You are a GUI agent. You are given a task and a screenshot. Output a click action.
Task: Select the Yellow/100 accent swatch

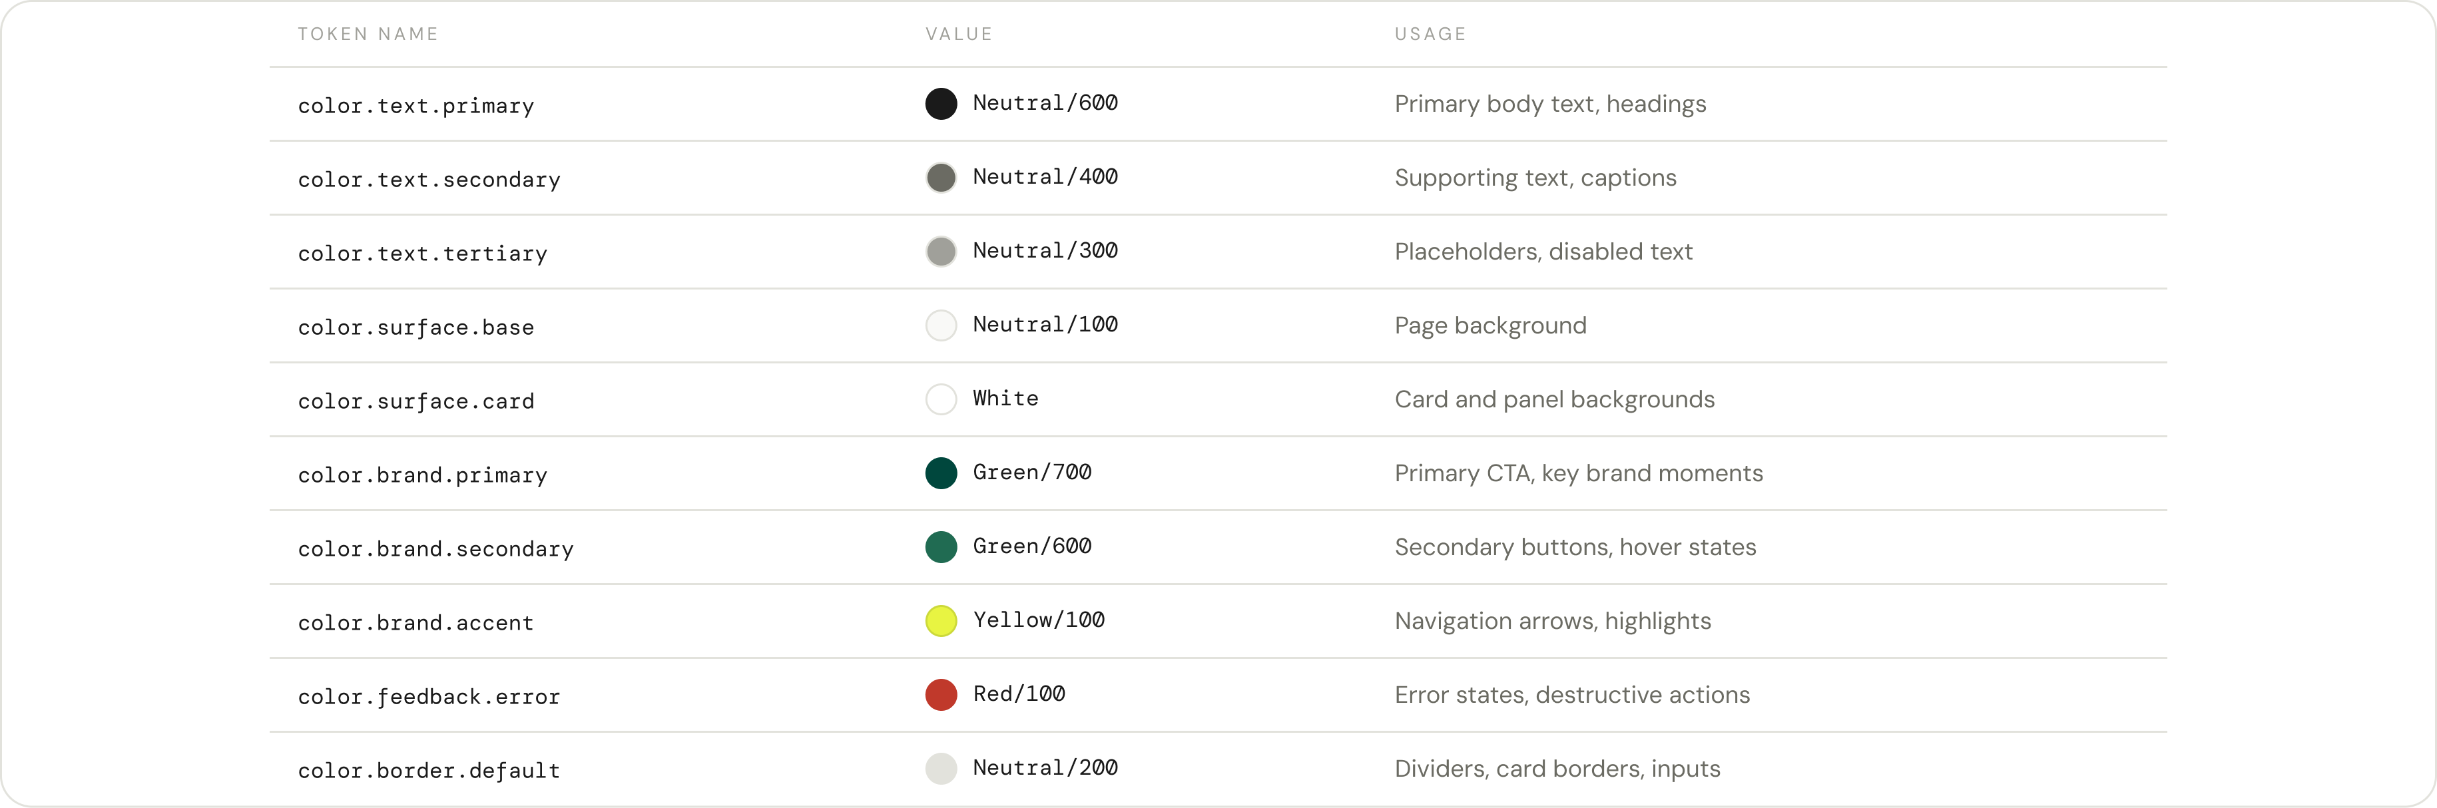[940, 621]
